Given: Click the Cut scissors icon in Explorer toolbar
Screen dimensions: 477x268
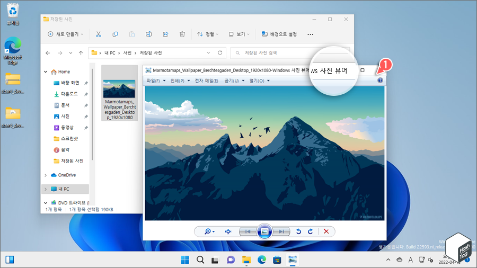Looking at the screenshot, I should pyautogui.click(x=98, y=34).
